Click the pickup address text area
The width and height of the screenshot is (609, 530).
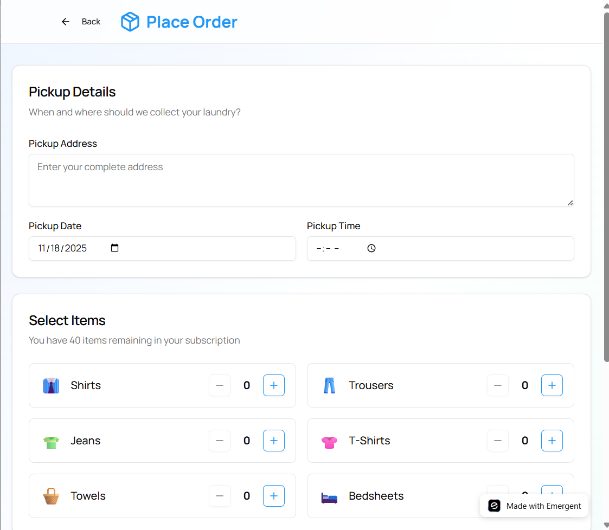pyautogui.click(x=301, y=179)
